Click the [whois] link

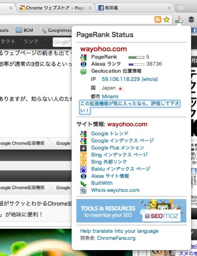[x=150, y=79]
